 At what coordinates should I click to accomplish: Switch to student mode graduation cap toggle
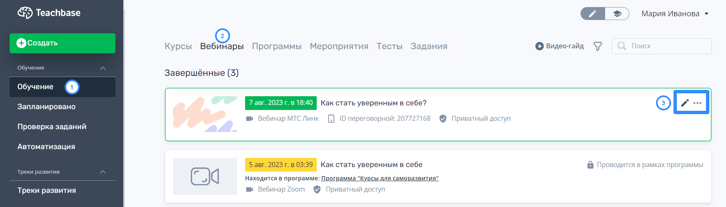pyautogui.click(x=617, y=14)
